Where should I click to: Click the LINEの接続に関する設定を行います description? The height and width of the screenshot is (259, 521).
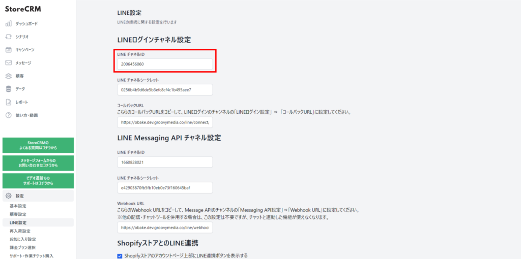click(147, 22)
